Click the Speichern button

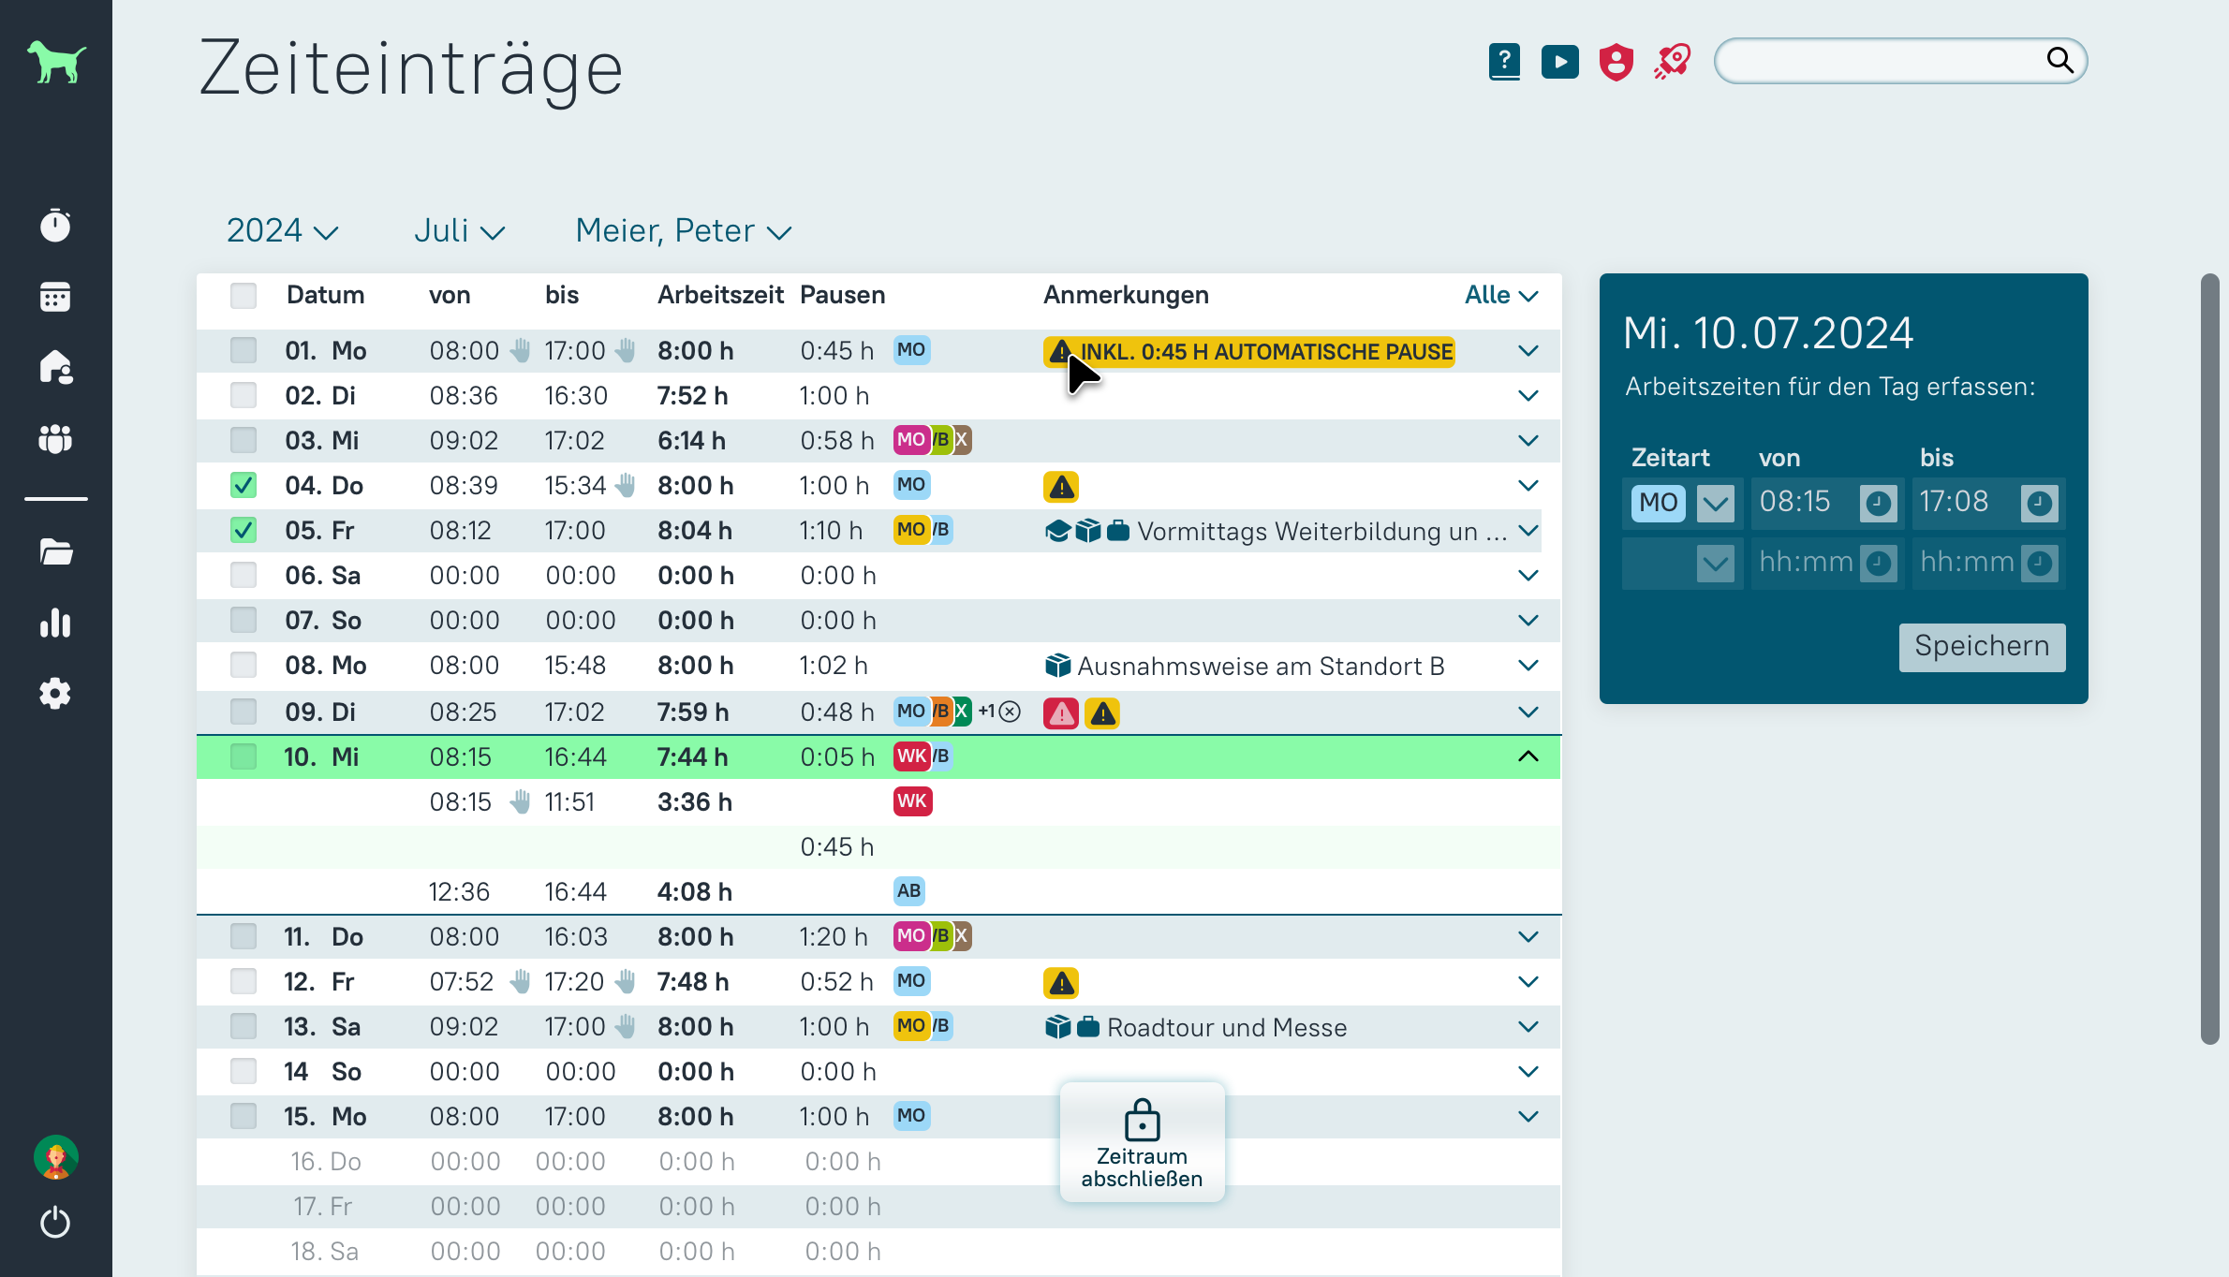(1982, 647)
